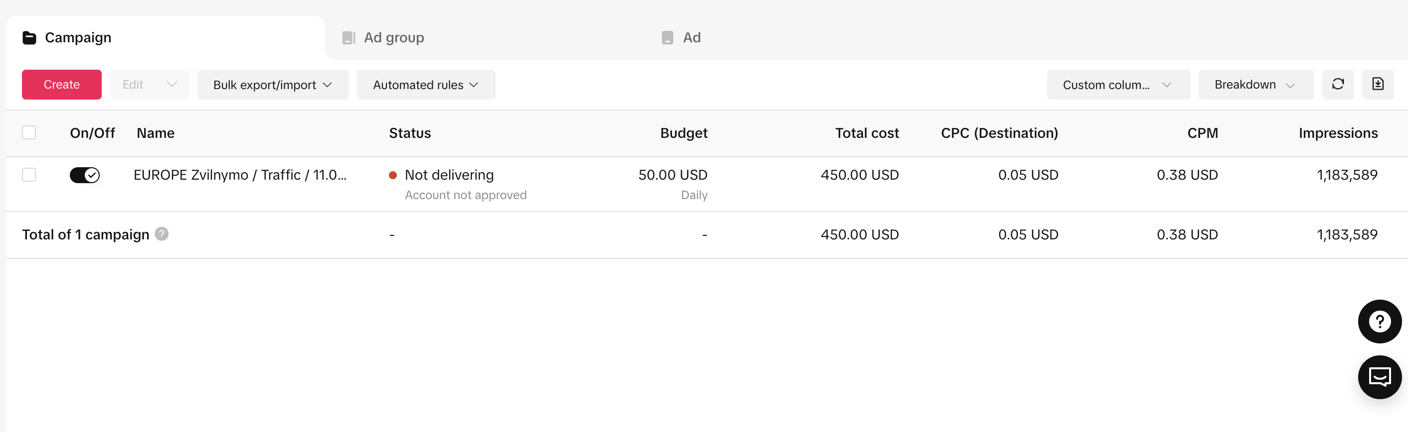Click the Ad tab icon
Image resolution: width=1408 pixels, height=432 pixels.
click(668, 38)
